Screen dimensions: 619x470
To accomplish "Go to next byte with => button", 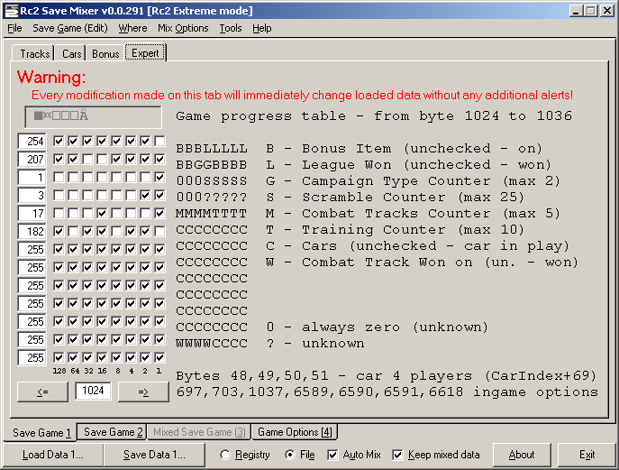I will 143,392.
